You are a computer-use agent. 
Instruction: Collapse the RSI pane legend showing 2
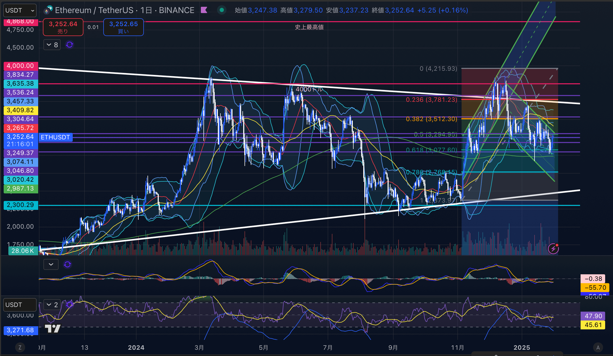(x=52, y=305)
